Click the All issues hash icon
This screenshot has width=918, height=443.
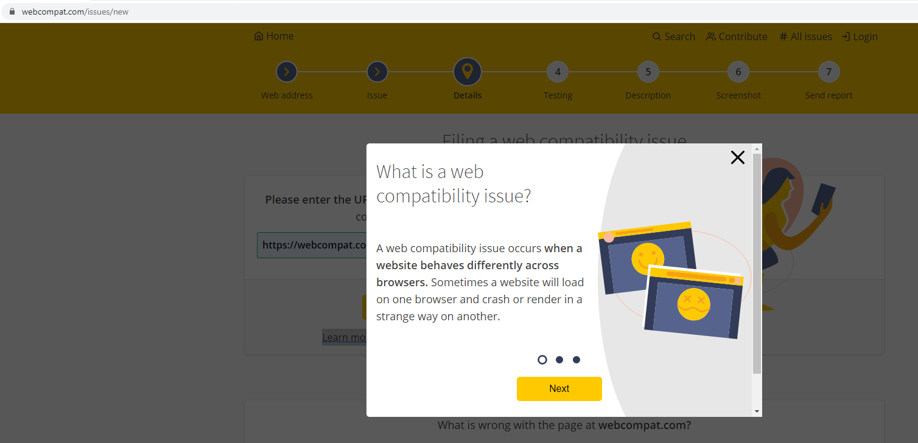[782, 36]
